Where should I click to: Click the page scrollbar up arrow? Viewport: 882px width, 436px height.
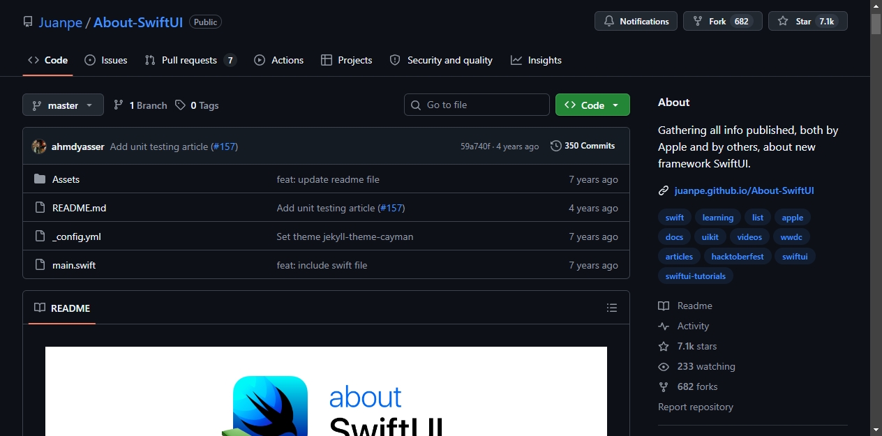[x=876, y=6]
